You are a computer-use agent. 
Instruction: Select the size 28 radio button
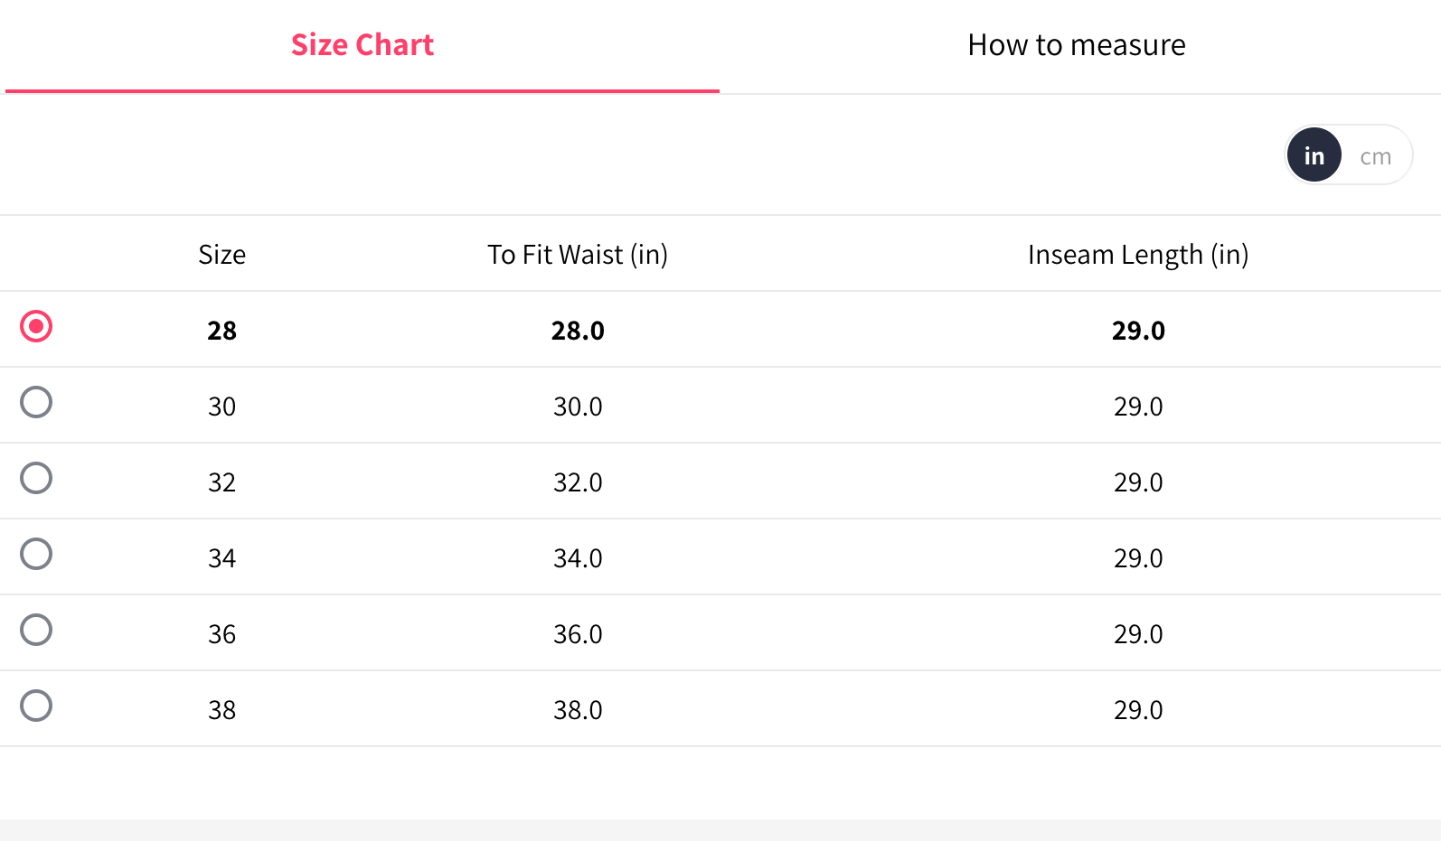36,326
